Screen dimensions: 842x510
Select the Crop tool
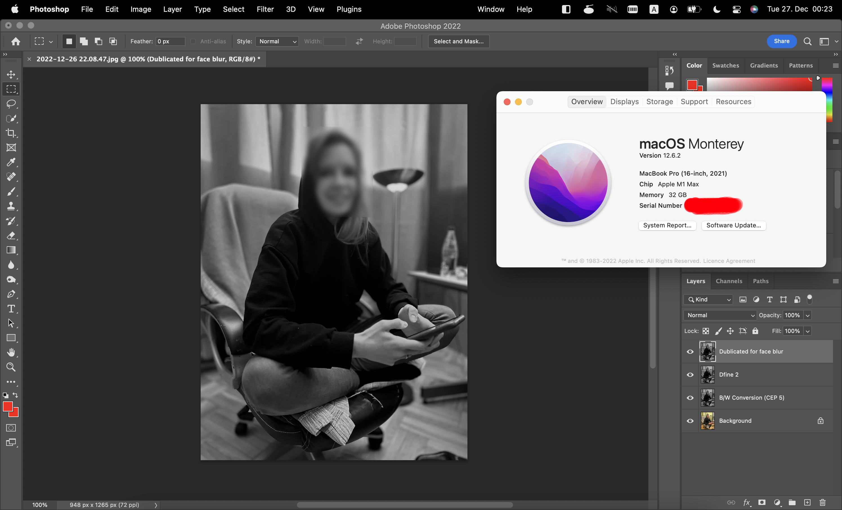pos(11,133)
